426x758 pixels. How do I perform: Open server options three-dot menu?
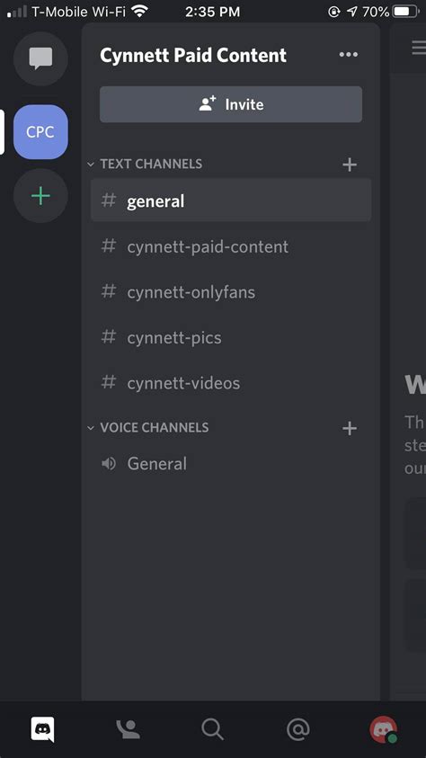pyautogui.click(x=348, y=55)
